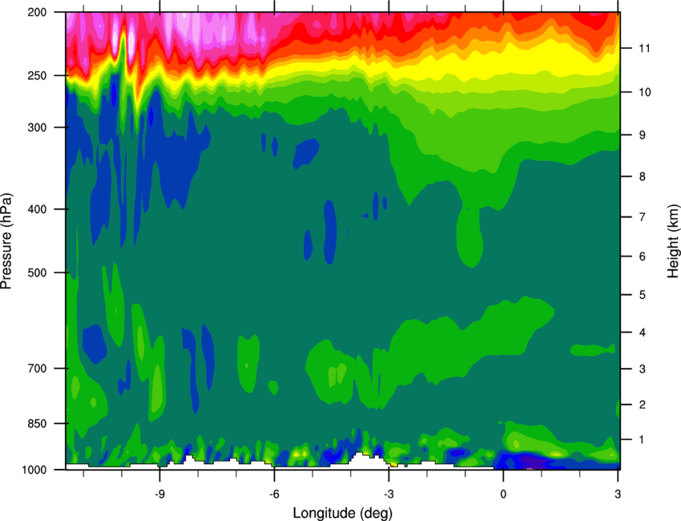Click the 0 longitude tick label
This screenshot has width=681, height=521.
click(503, 494)
